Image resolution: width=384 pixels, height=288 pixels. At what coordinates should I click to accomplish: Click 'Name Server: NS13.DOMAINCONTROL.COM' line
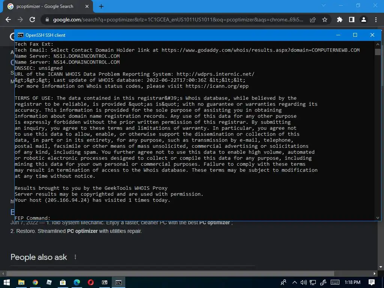[x=67, y=56]
